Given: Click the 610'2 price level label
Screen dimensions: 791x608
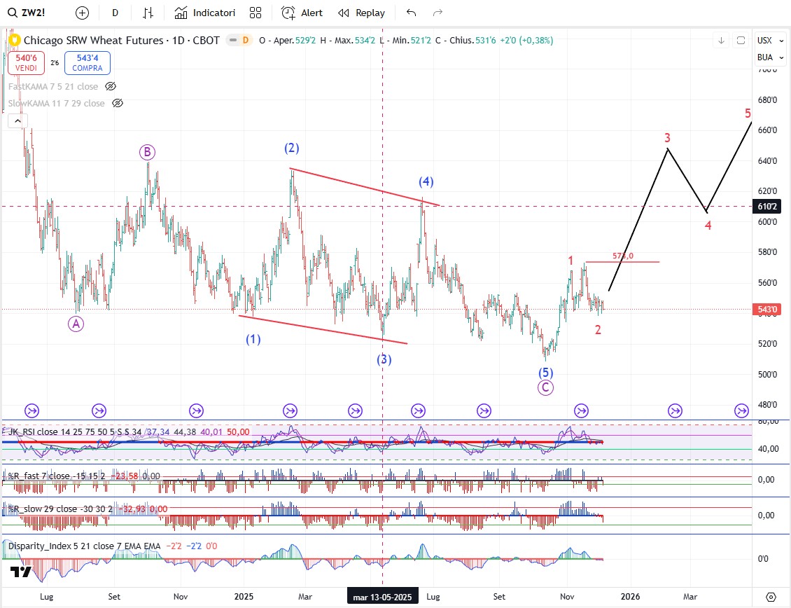Looking at the screenshot, I should 764,206.
